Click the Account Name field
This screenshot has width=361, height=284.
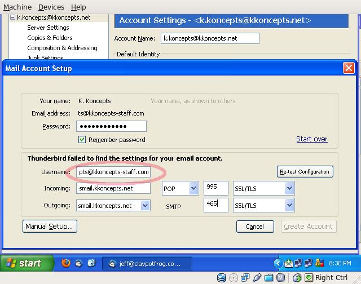(x=210, y=38)
